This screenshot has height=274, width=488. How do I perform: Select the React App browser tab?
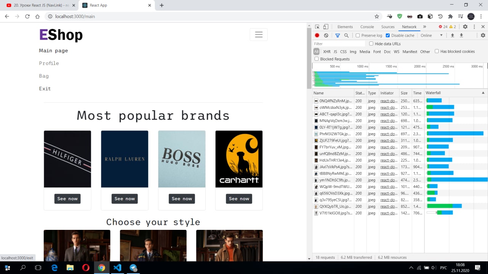pyautogui.click(x=116, y=5)
